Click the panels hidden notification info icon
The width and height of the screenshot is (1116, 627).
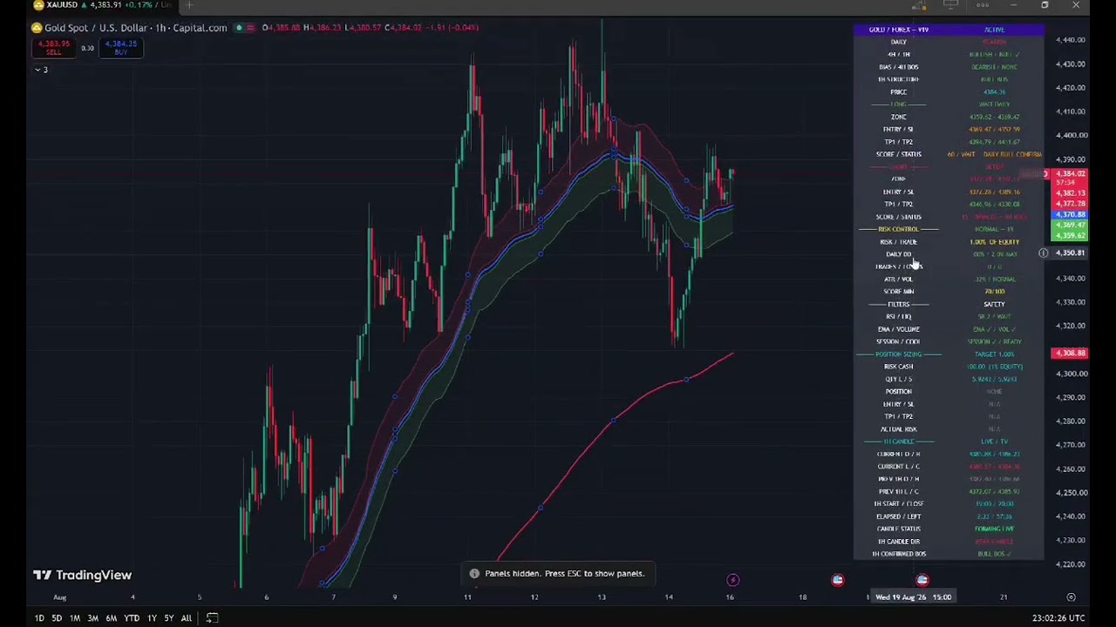pyautogui.click(x=474, y=574)
